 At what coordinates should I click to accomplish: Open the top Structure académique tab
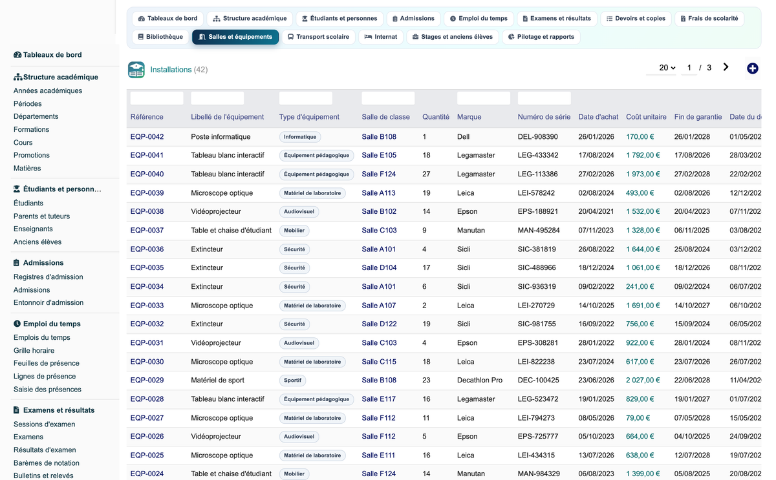tap(250, 19)
